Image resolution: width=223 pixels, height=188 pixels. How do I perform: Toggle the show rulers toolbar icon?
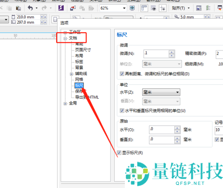[144, 8]
